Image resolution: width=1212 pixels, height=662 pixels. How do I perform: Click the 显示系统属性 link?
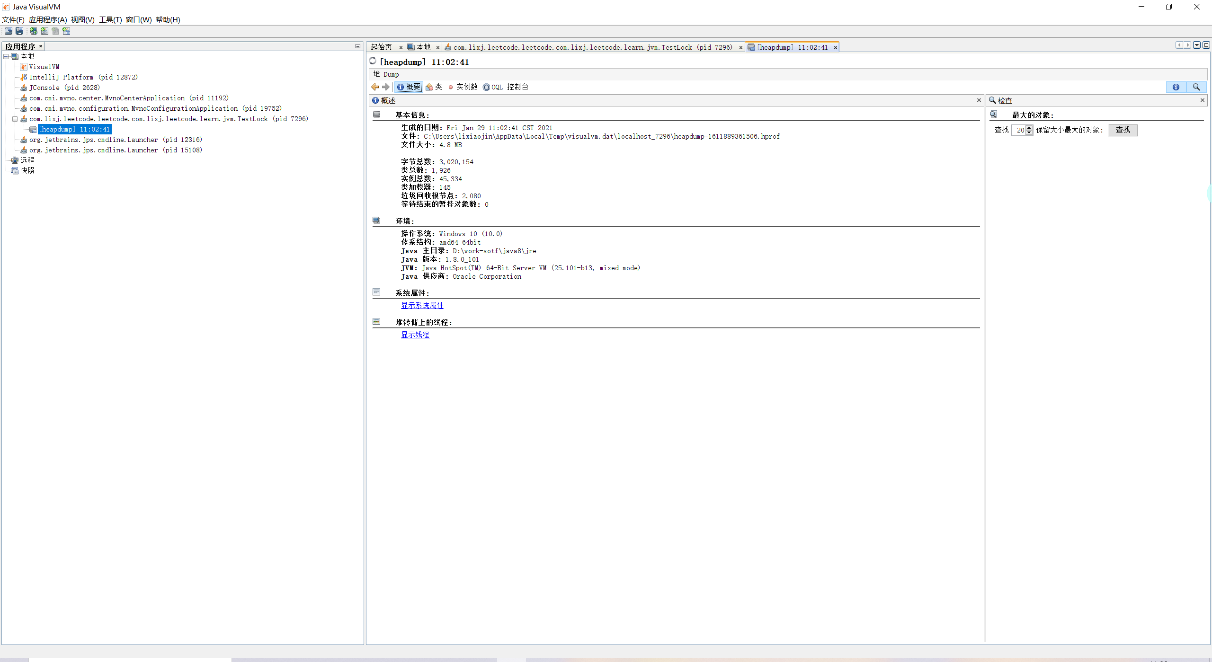(422, 306)
